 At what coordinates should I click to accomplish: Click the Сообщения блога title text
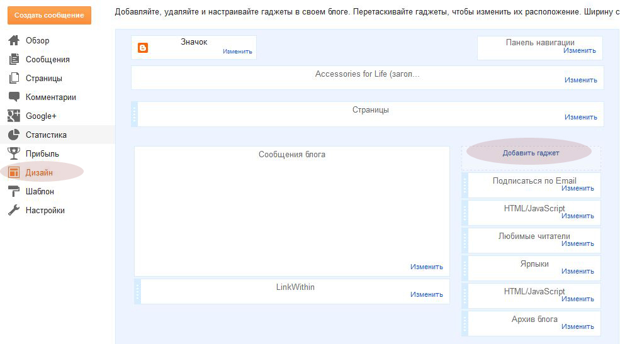click(292, 155)
